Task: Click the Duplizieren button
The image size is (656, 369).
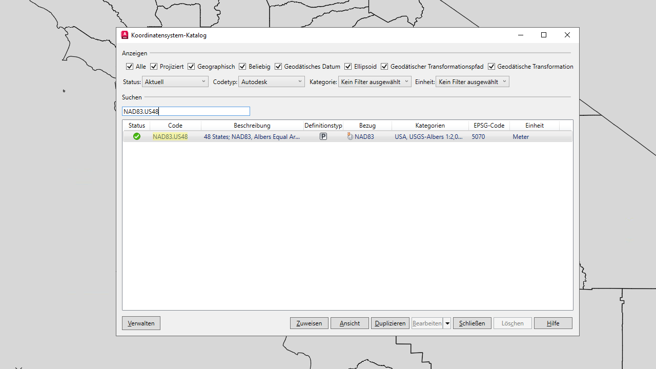Action: point(390,323)
